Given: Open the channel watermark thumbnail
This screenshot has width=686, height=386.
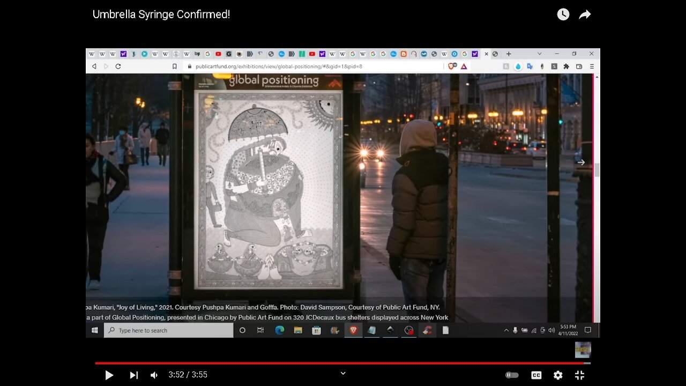Looking at the screenshot, I should (x=583, y=350).
